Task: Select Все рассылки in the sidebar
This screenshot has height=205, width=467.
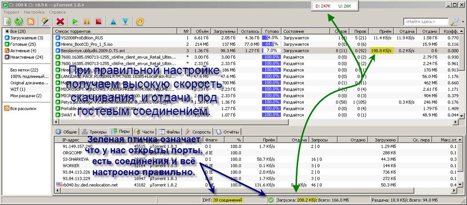Action: click(23, 108)
